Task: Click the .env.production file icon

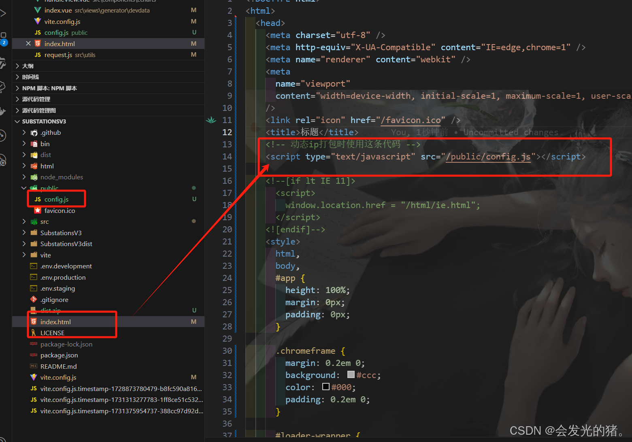Action: (x=34, y=277)
